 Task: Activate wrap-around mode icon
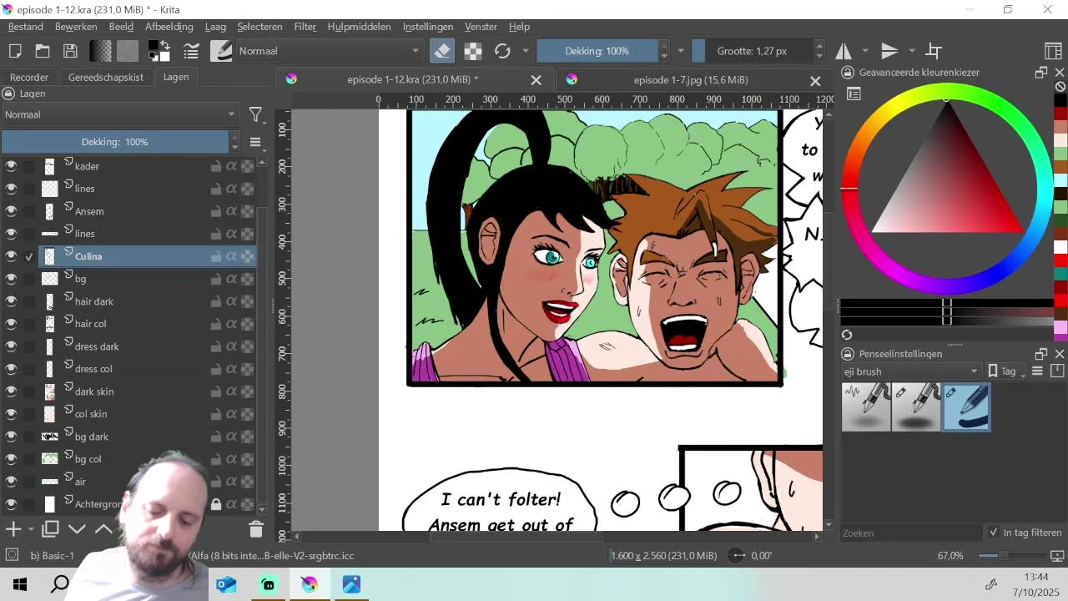pos(934,51)
